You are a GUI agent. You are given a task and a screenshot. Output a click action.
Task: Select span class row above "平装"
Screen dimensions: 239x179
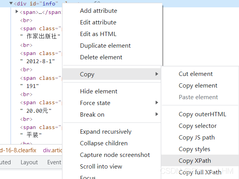pos(41,127)
